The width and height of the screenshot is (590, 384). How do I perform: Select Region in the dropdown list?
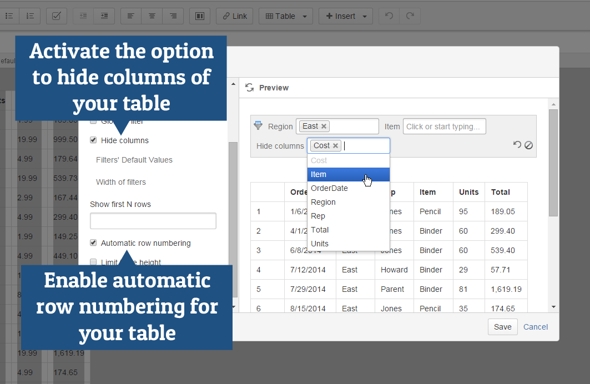(349, 203)
